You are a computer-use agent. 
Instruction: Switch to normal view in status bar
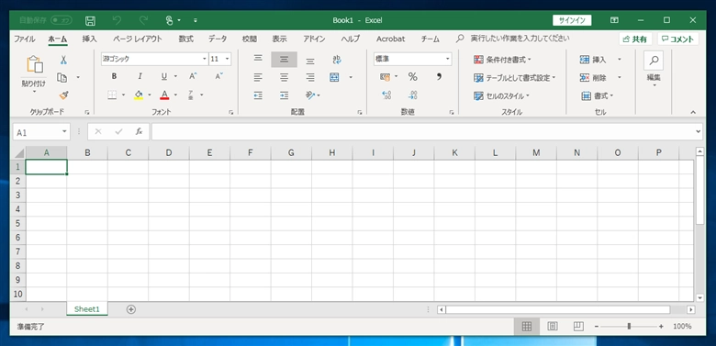click(x=527, y=327)
